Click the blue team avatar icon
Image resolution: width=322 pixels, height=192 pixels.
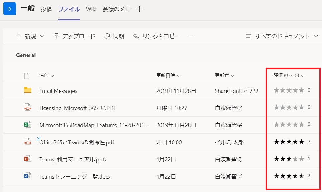coord(9,9)
